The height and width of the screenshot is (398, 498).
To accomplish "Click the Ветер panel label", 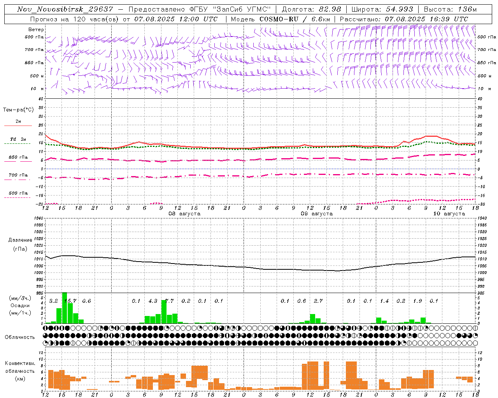I will tap(36, 30).
